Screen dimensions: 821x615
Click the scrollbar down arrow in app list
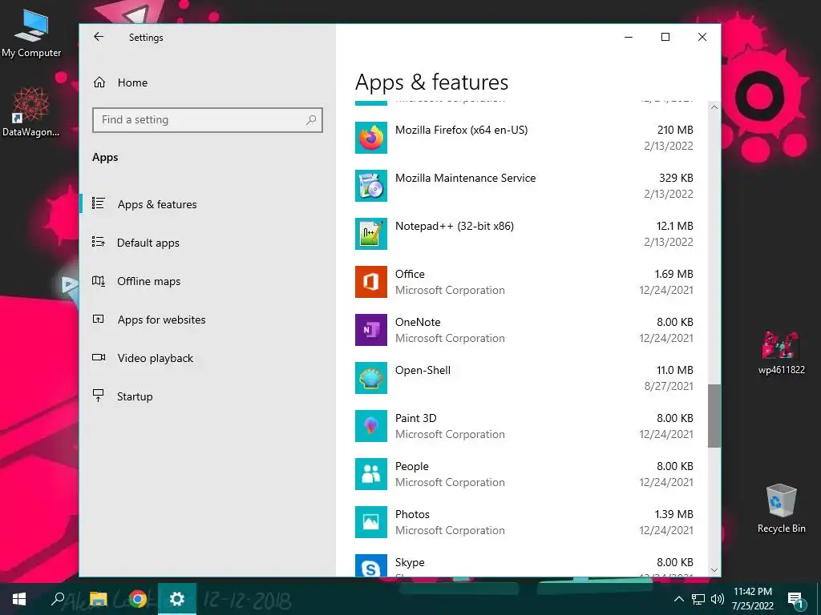pos(714,570)
